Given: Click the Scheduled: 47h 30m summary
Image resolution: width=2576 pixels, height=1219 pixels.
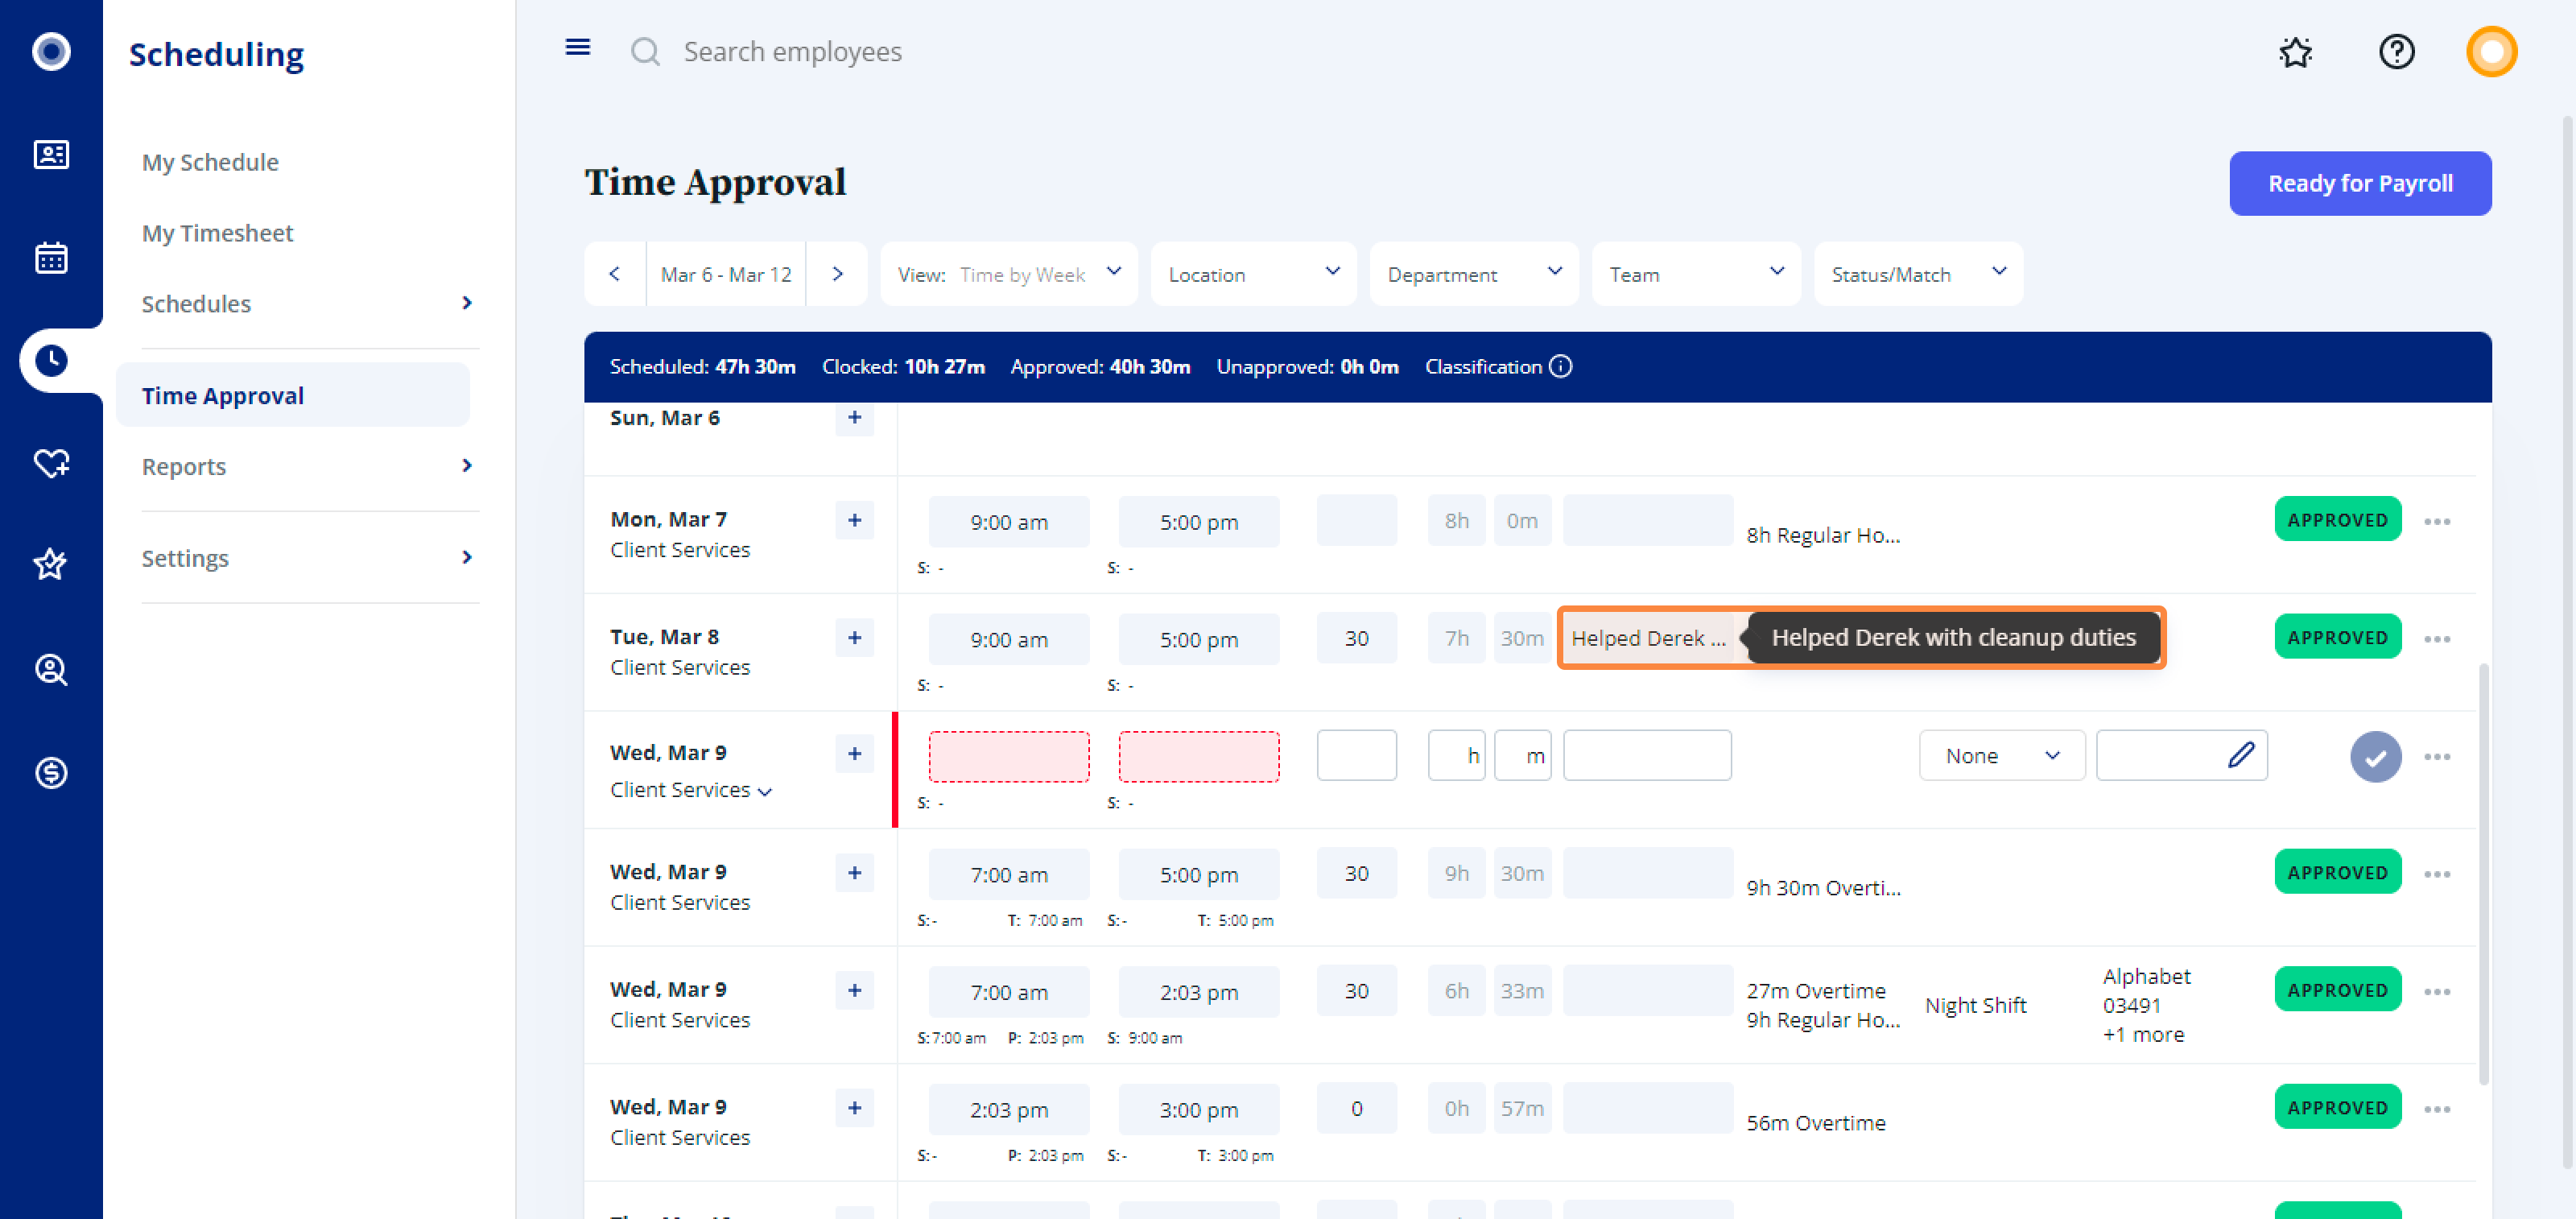Looking at the screenshot, I should [x=702, y=367].
